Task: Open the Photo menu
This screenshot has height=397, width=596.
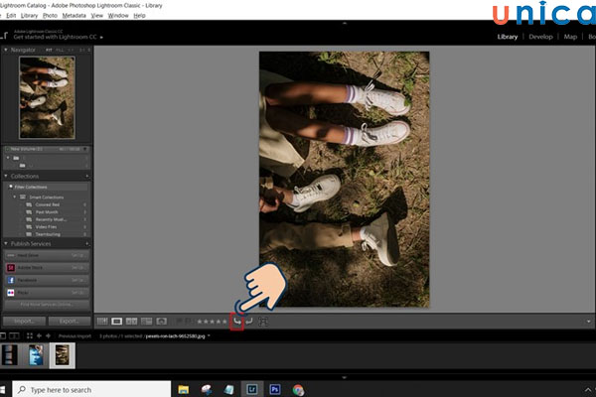Action: pyautogui.click(x=50, y=16)
